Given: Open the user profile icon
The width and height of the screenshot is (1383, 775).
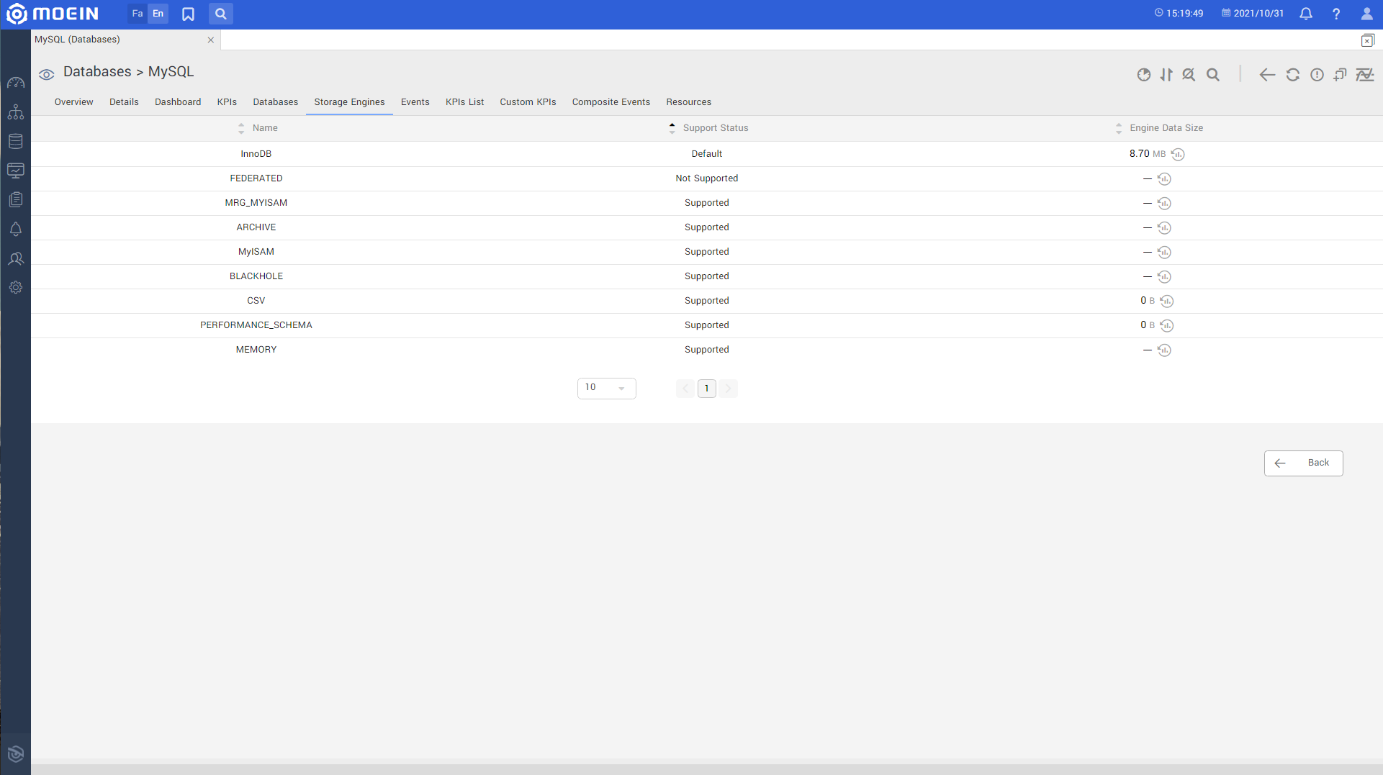Looking at the screenshot, I should [1366, 14].
